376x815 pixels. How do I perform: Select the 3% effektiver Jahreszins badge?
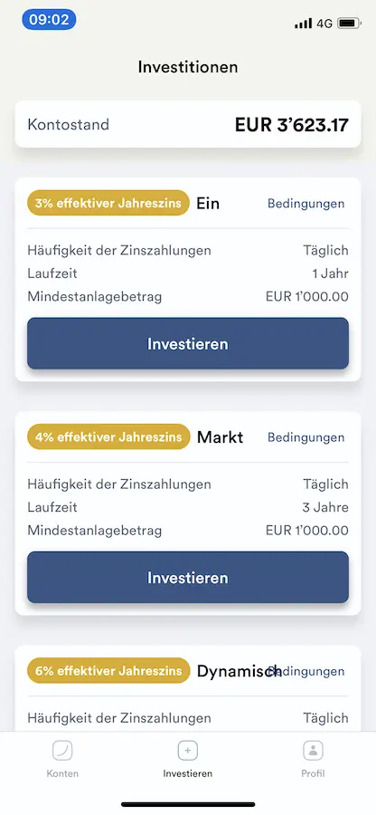pos(108,203)
